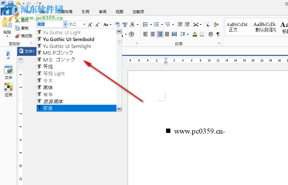Enable left text alignment
Image resolution: width=288 pixels, height=185 pixels.
(146, 34)
